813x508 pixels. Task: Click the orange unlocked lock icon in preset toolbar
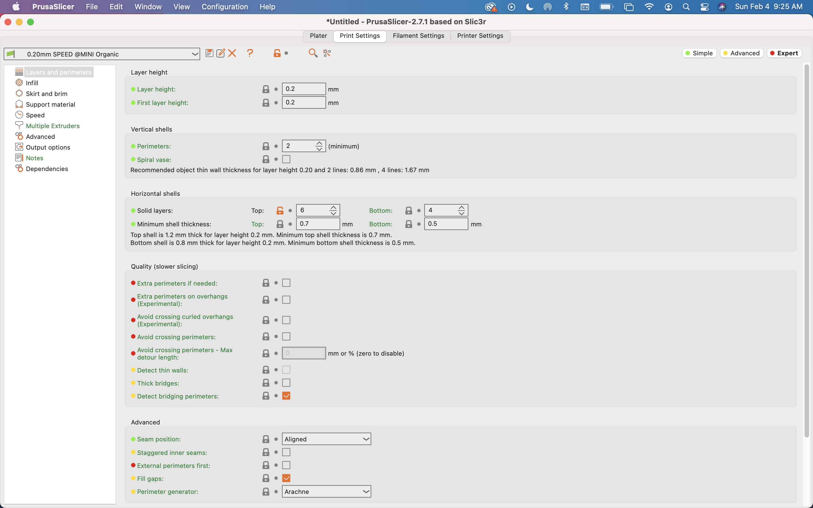click(x=277, y=53)
